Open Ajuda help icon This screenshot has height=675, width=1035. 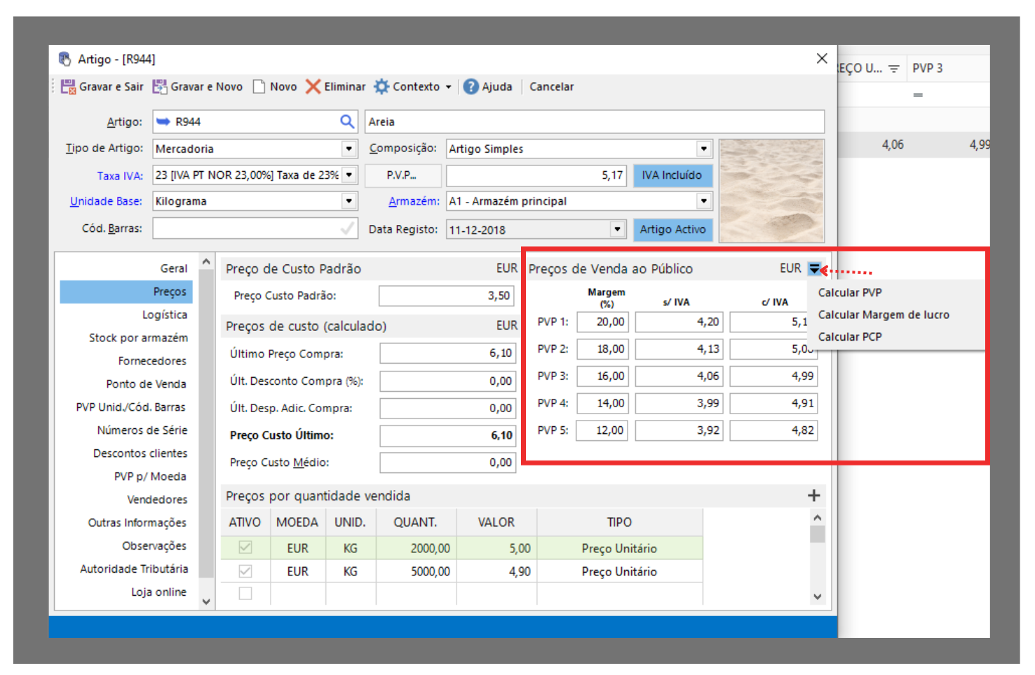[x=471, y=87]
